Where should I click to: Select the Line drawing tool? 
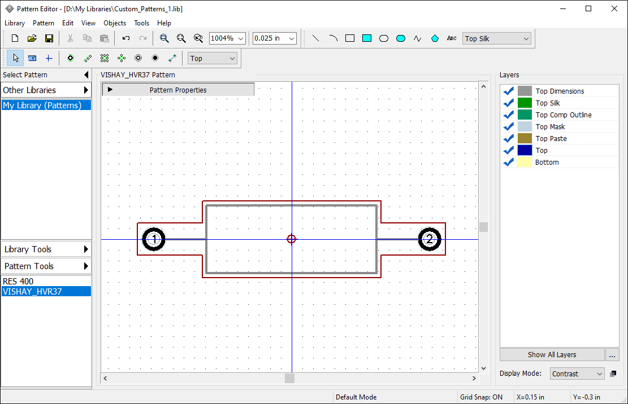point(315,38)
